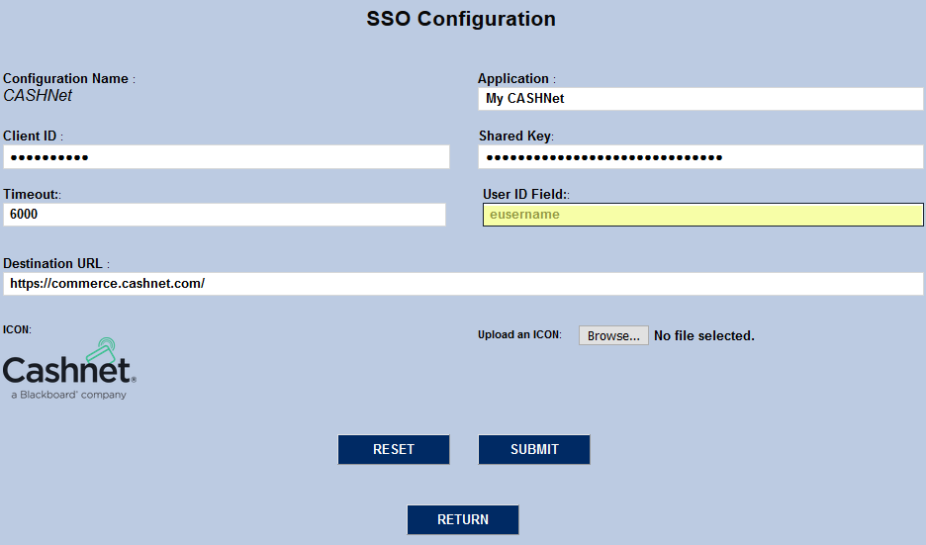The image size is (926, 545).
Task: Focus the Client ID password field
Action: (227, 157)
